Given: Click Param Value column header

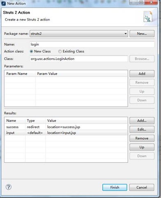Looking at the screenshot, I should pos(82,73).
